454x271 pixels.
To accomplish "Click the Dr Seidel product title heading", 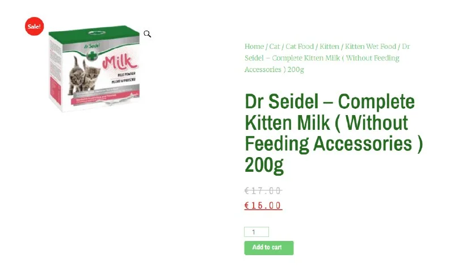I will pos(334,133).
